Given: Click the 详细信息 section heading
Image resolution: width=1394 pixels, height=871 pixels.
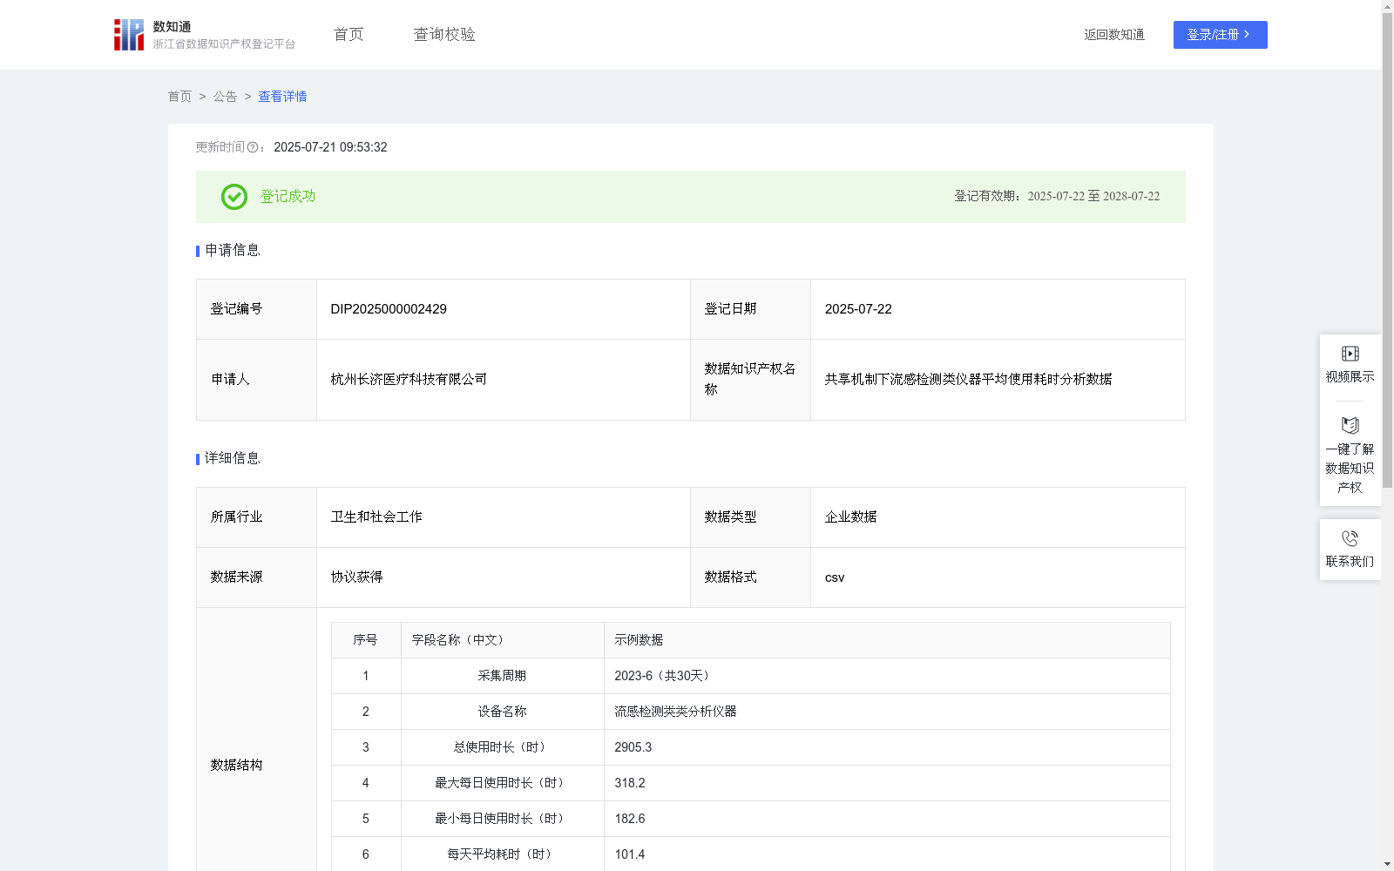Looking at the screenshot, I should (233, 459).
